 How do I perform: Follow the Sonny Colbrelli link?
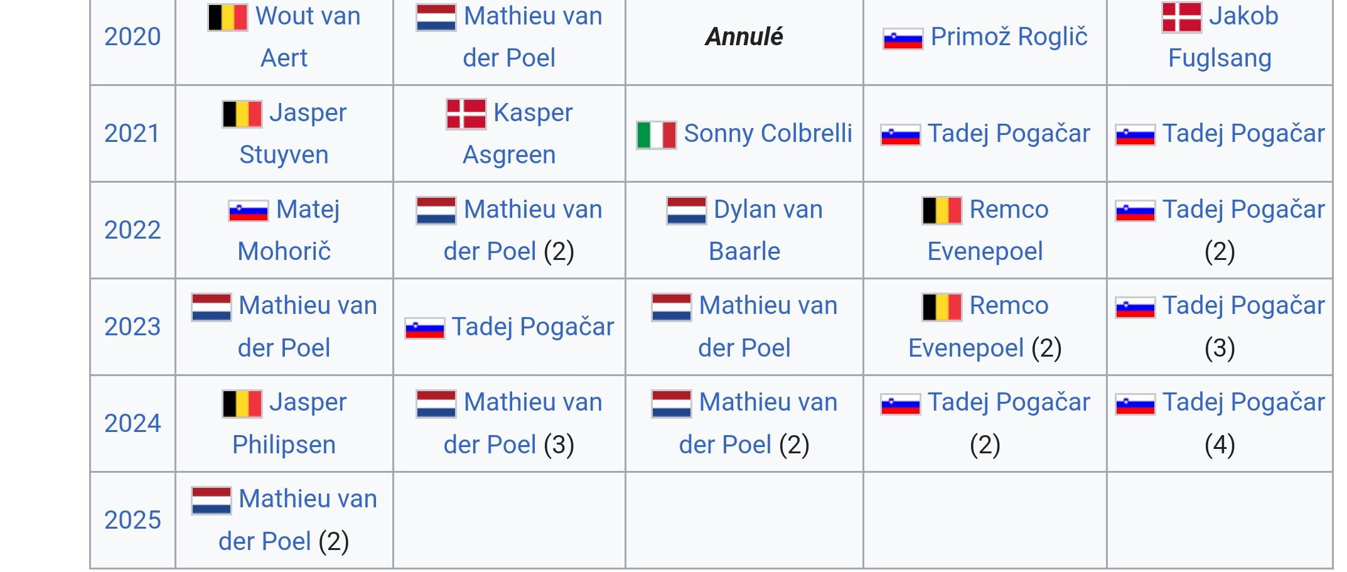pyautogui.click(x=768, y=134)
